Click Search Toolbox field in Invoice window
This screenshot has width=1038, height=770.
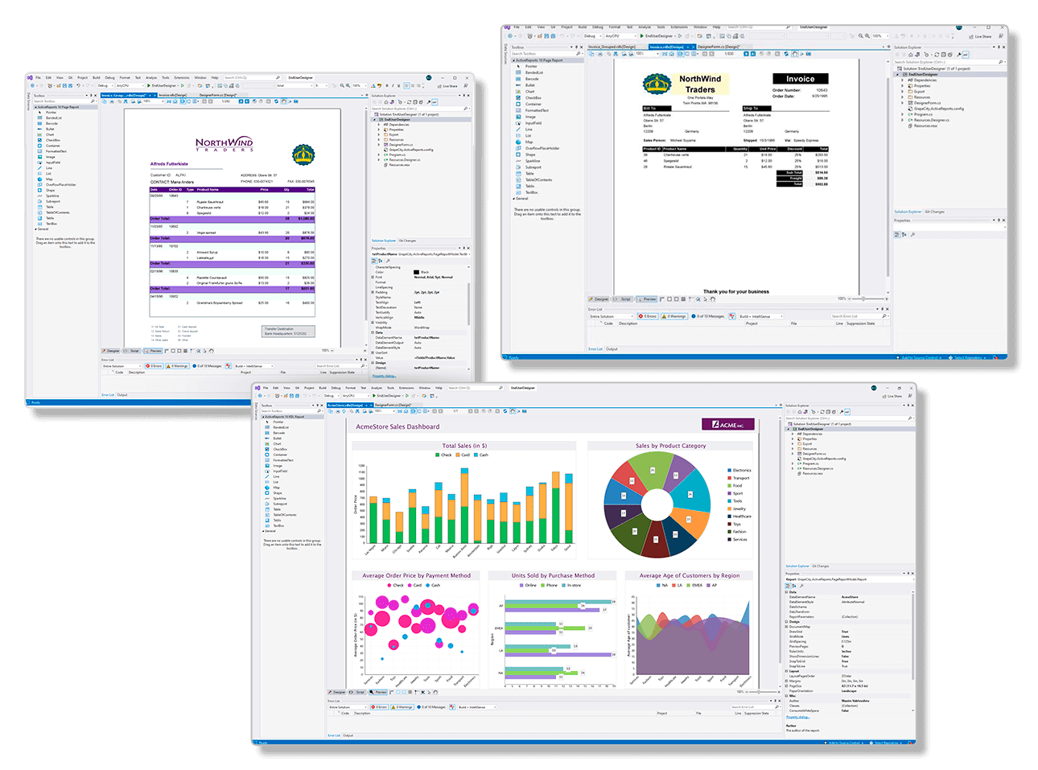(x=547, y=54)
